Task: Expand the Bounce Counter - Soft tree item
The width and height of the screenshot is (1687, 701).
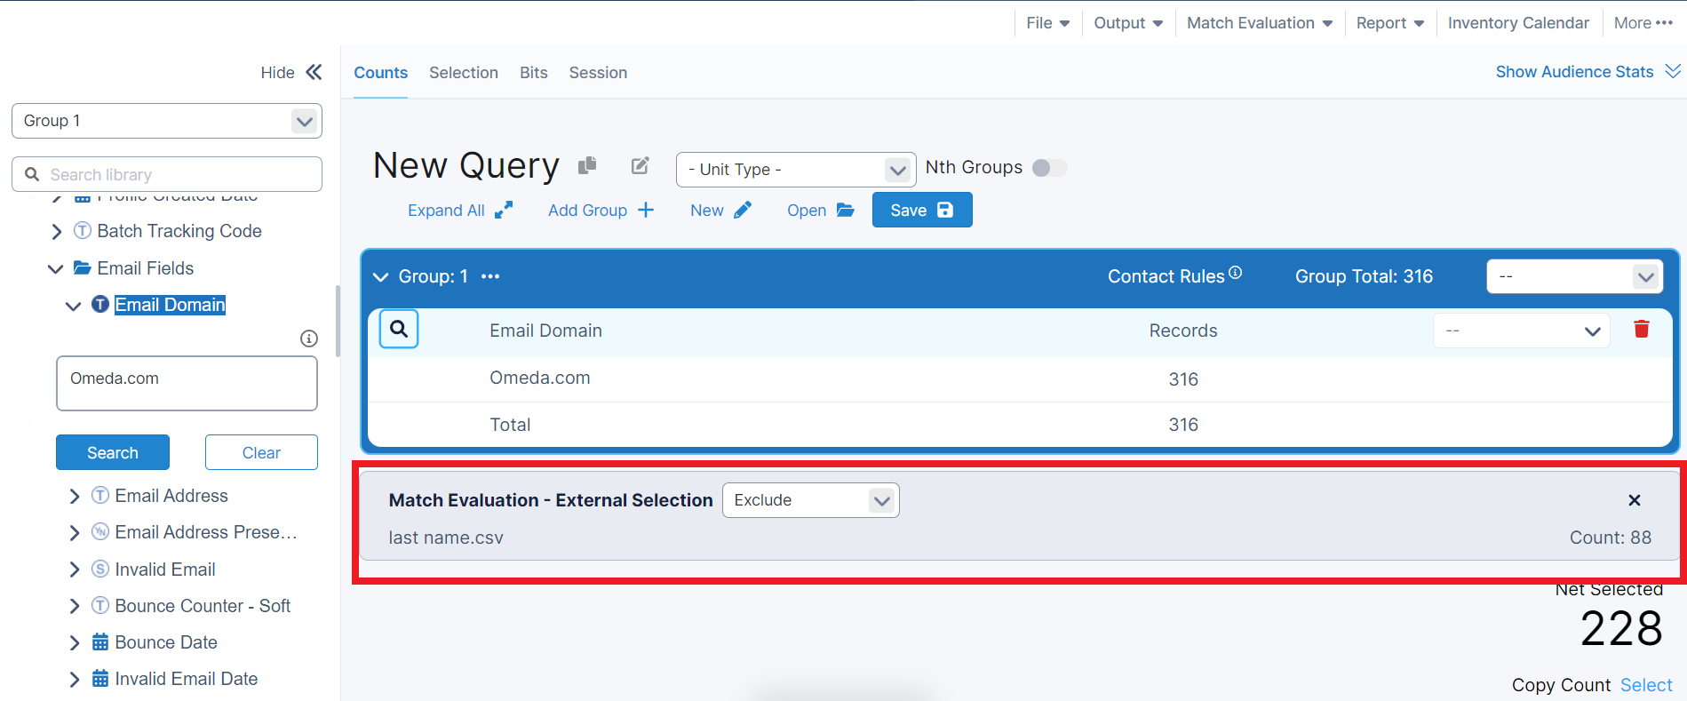Action: (x=75, y=606)
